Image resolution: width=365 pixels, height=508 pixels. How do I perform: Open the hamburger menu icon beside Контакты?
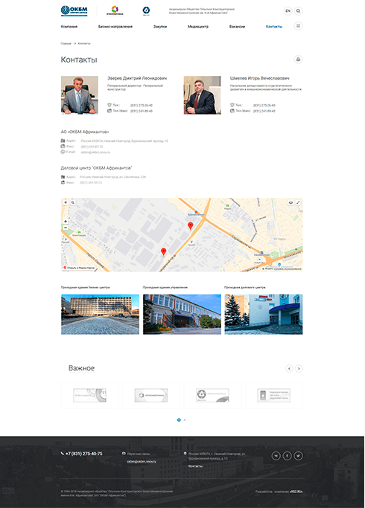pyautogui.click(x=298, y=26)
